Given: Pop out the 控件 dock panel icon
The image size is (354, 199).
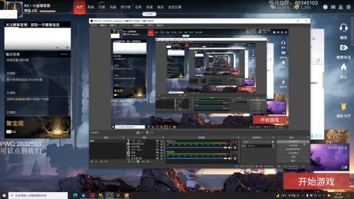Looking at the screenshot, I should [x=308, y=138].
